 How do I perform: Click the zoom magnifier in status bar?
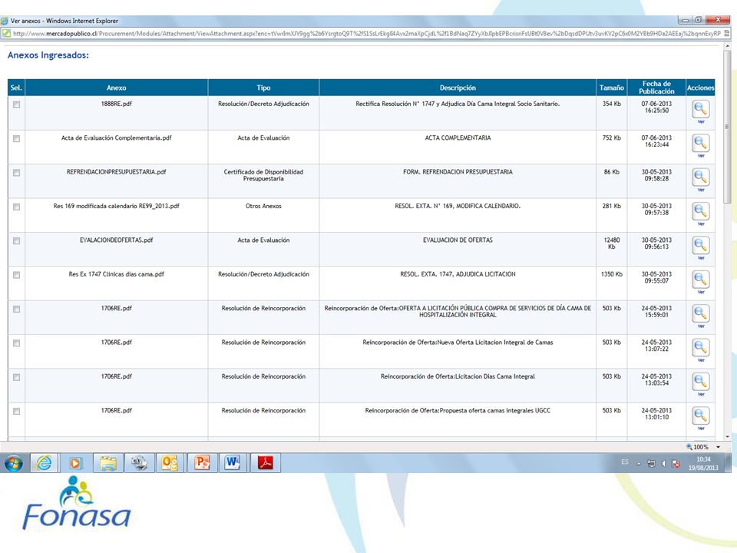click(x=689, y=447)
